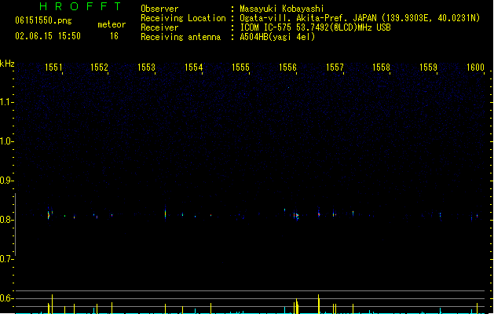Image resolution: width=494 pixels, height=314 pixels.
Task: Click the 1551 time axis marker
Action: click(53, 68)
